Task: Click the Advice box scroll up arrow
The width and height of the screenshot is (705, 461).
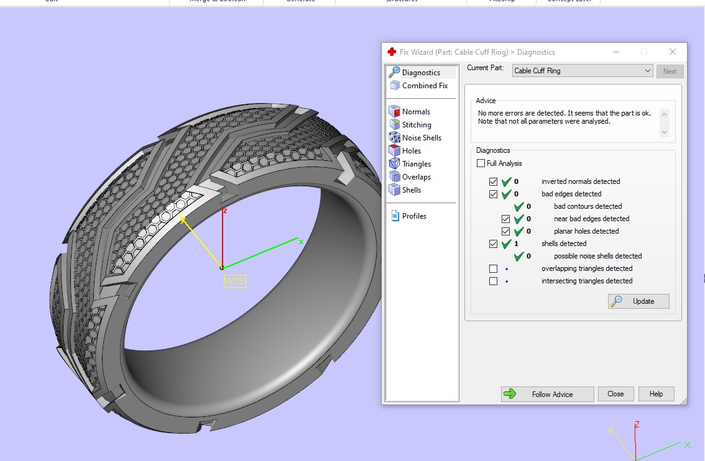Action: point(664,114)
